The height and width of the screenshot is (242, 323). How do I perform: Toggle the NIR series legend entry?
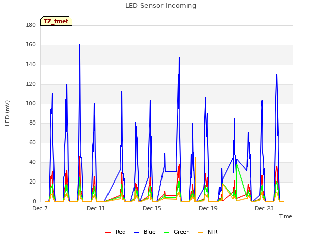[x=207, y=232]
